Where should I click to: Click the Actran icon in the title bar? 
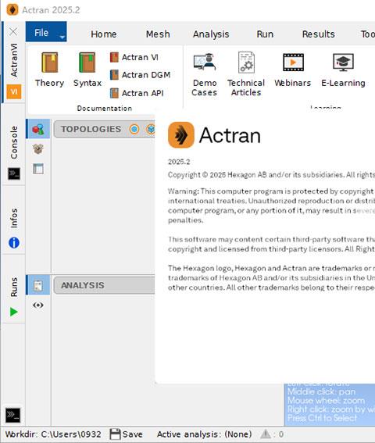[x=12, y=9]
